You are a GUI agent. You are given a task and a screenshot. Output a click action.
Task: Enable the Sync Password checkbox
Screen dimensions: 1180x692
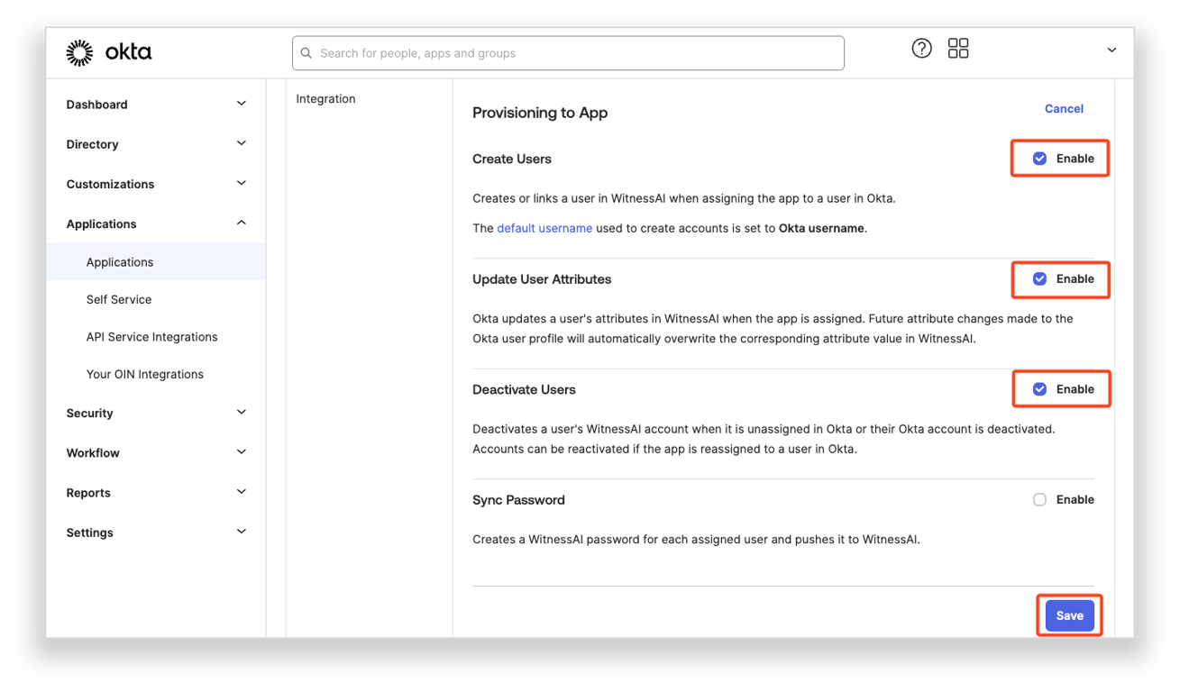tap(1039, 500)
